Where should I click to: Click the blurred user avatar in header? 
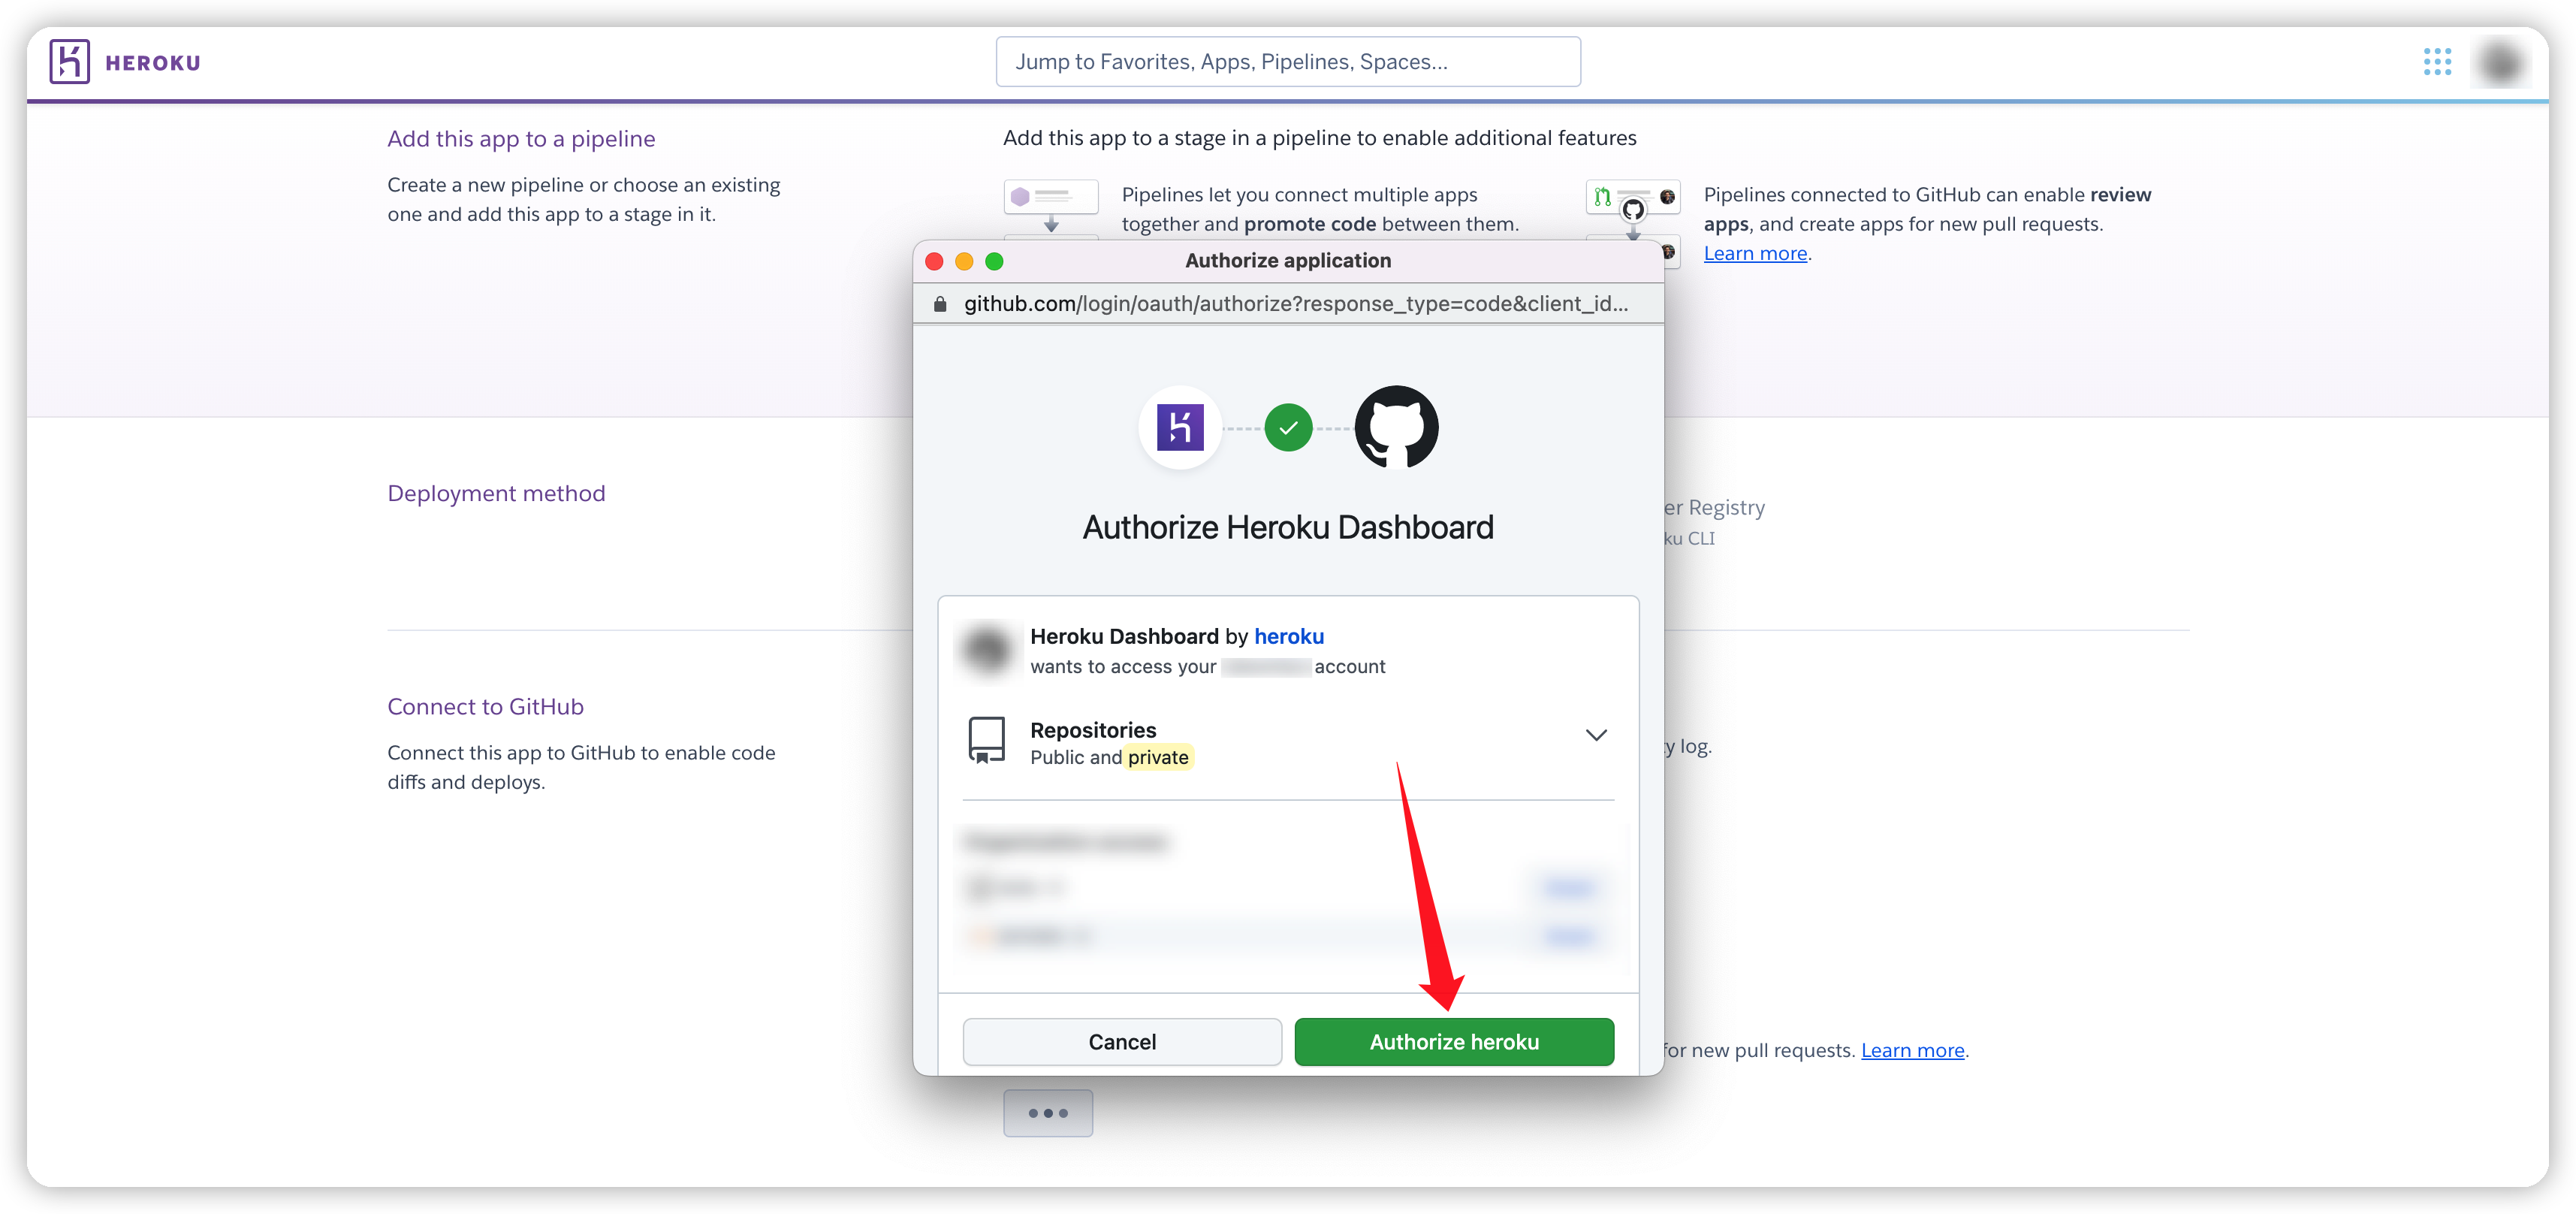(x=2501, y=62)
